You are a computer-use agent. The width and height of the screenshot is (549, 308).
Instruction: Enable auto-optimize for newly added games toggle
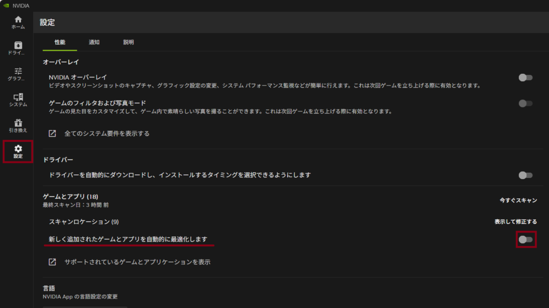525,239
